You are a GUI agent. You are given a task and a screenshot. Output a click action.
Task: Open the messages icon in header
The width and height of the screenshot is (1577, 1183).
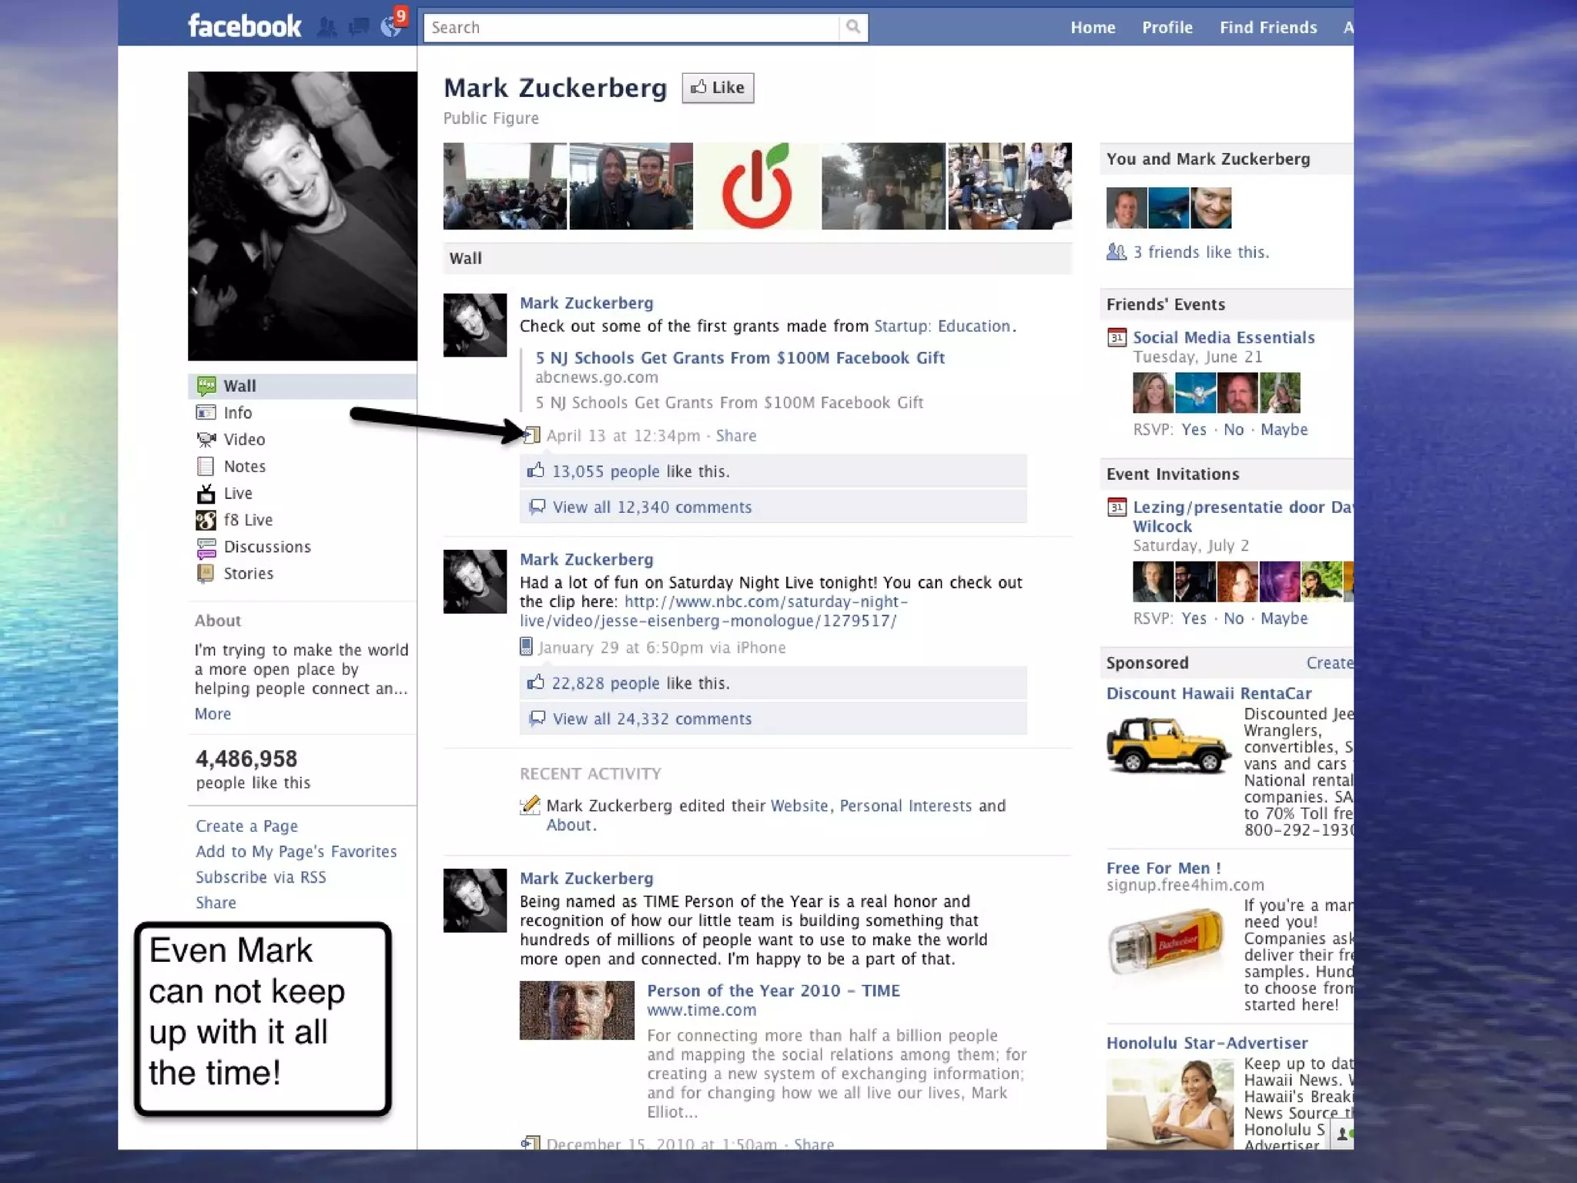coord(359,28)
